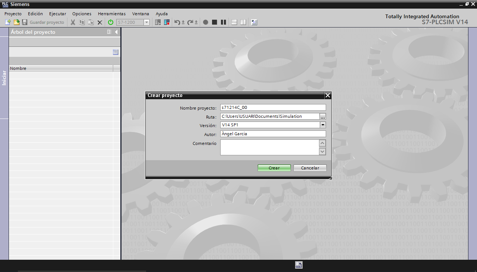Open the Versión dropdown in dialog

[x=323, y=125]
